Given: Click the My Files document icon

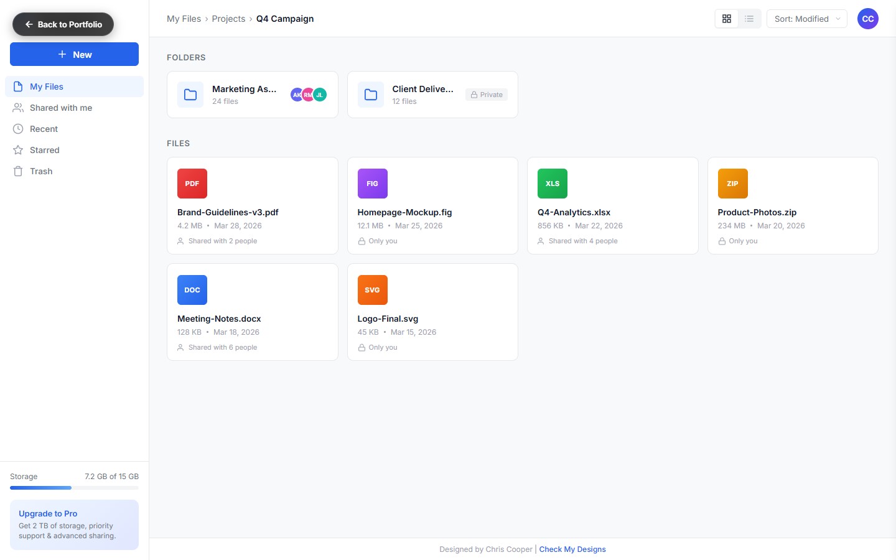Looking at the screenshot, I should (x=18, y=86).
